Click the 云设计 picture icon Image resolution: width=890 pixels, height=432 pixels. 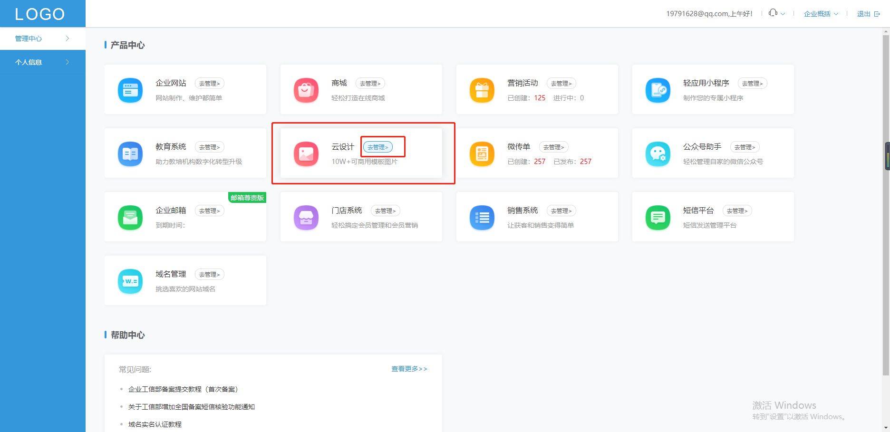click(x=306, y=154)
